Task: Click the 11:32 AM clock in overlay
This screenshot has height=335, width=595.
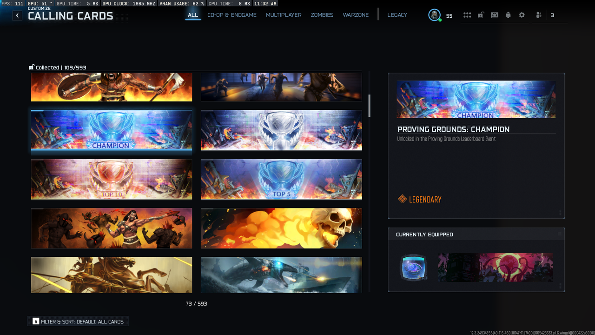Action: click(x=266, y=3)
